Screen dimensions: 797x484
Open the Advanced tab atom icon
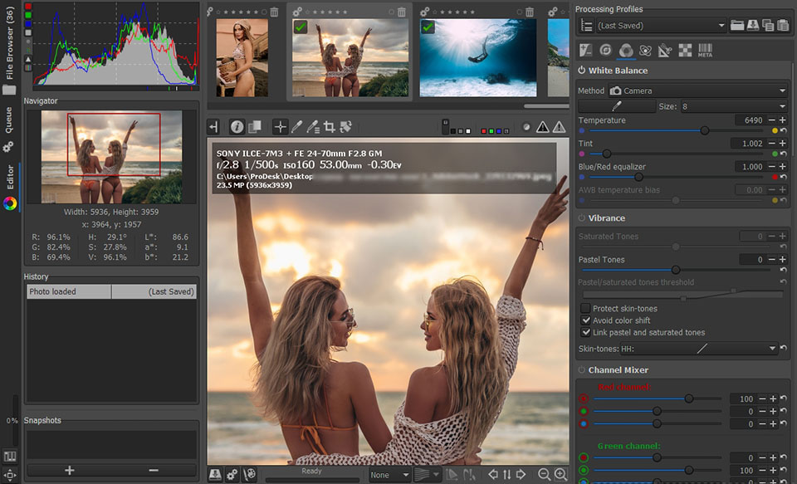point(646,50)
